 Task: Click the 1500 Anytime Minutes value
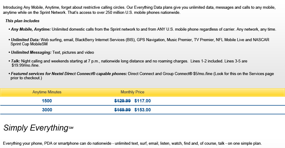[47, 101]
